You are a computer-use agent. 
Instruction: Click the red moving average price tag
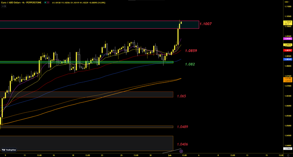tap(288, 50)
